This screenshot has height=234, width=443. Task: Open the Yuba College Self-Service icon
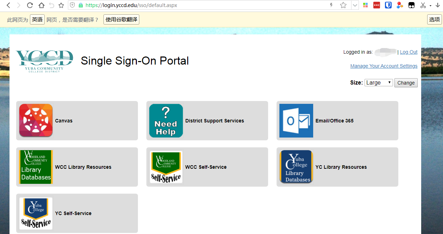(x=36, y=213)
